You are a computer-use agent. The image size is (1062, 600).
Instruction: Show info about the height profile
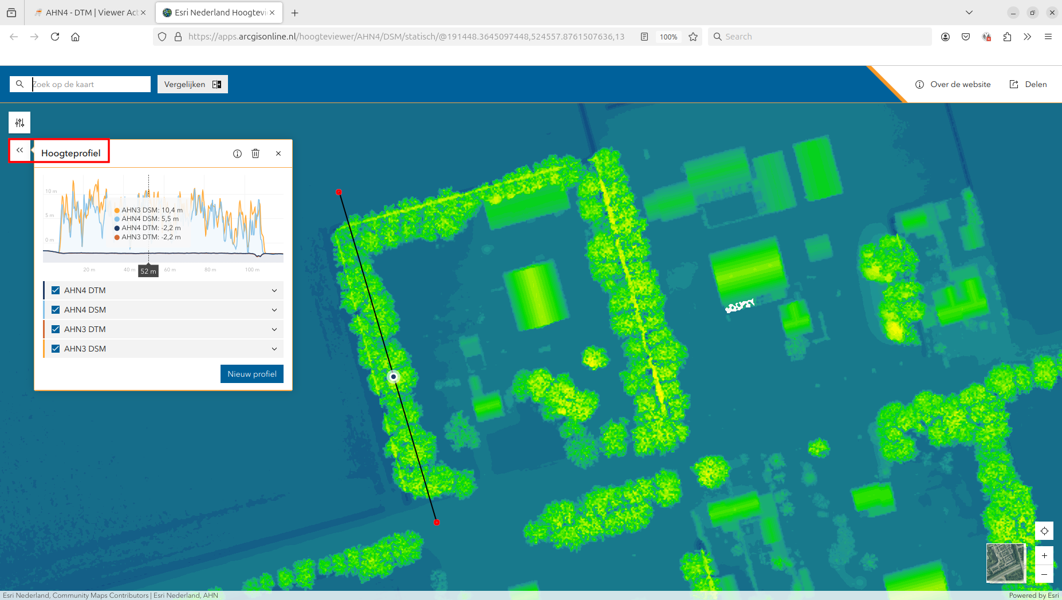[237, 153]
